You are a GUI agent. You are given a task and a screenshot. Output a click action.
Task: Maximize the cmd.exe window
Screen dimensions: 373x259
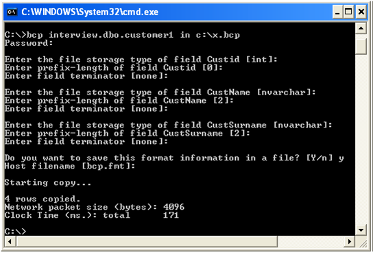point(348,12)
